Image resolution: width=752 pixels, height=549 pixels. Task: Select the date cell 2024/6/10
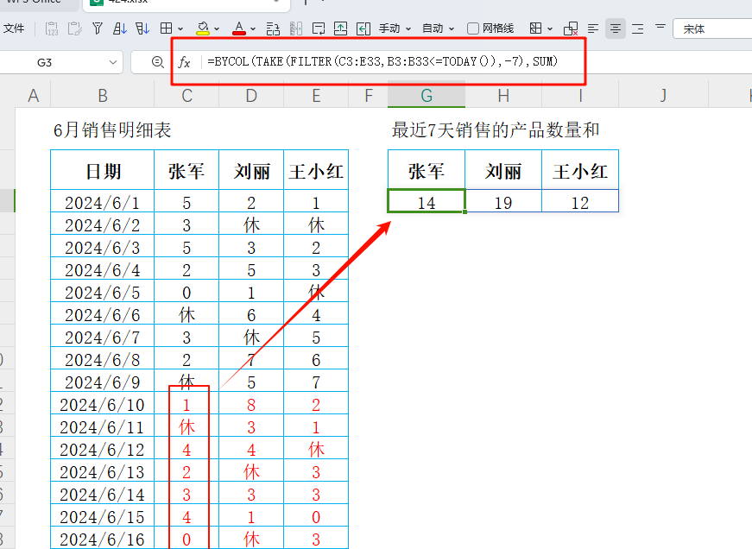coord(103,404)
